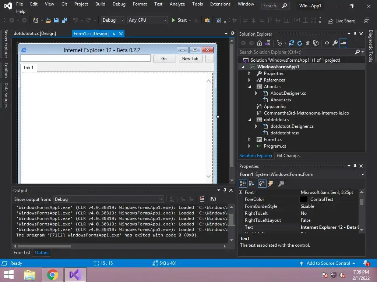Viewport: 377px width, 282px height.
Task: Click the Solution Explorer Home icon
Action: [260, 43]
